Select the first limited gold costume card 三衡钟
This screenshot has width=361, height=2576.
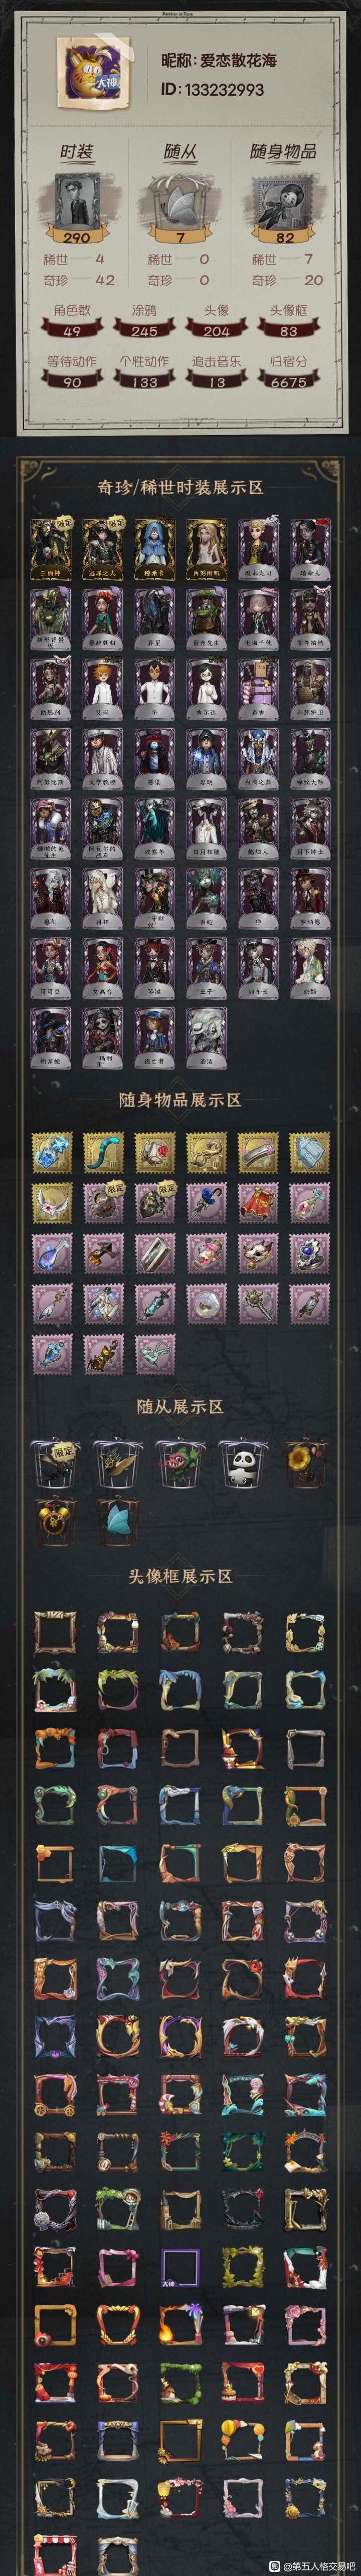click(x=50, y=548)
